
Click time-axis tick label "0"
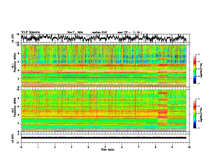pyautogui.click(x=21, y=147)
